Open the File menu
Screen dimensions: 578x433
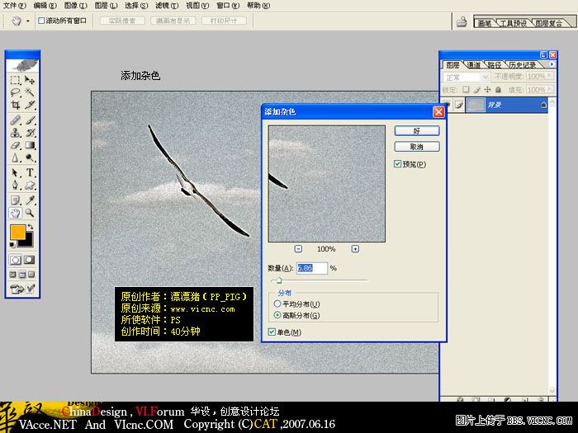pyautogui.click(x=14, y=6)
